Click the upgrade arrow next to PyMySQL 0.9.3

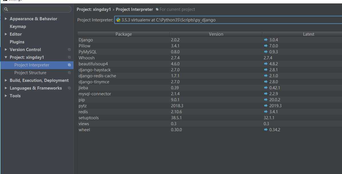[266, 52]
